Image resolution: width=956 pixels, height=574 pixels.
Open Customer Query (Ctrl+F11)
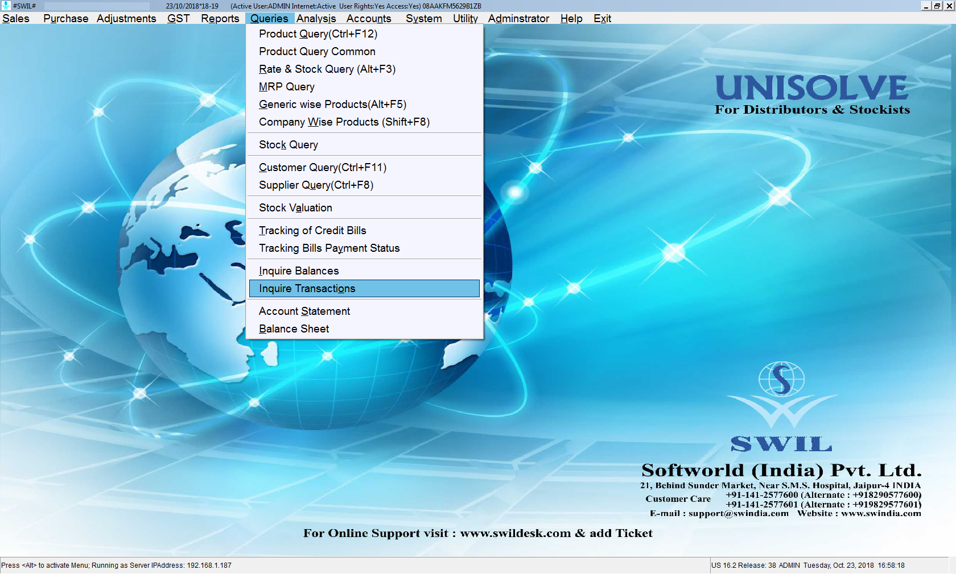(364, 168)
